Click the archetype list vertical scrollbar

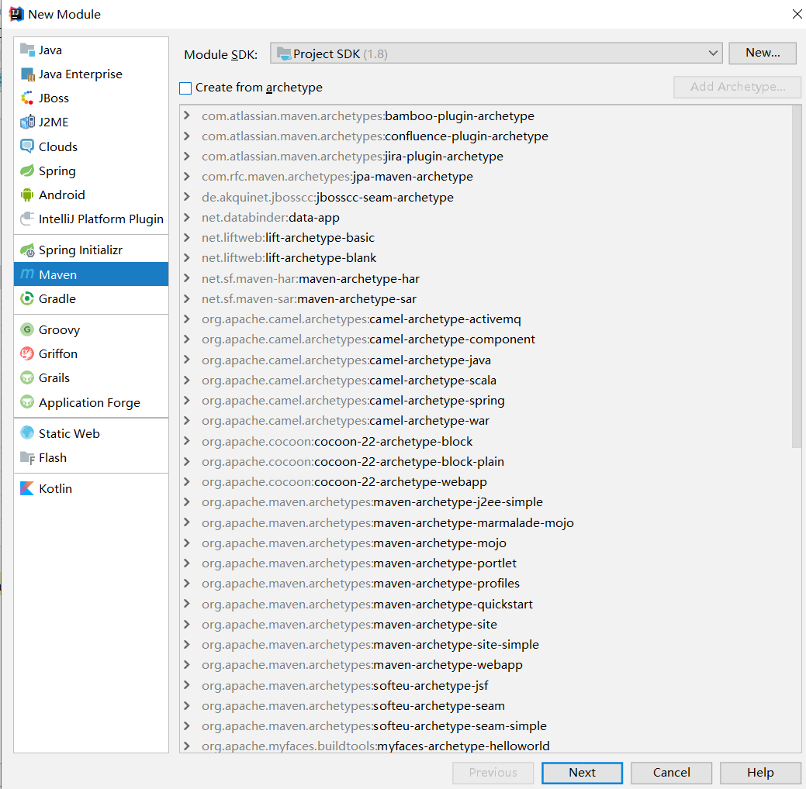[797, 277]
